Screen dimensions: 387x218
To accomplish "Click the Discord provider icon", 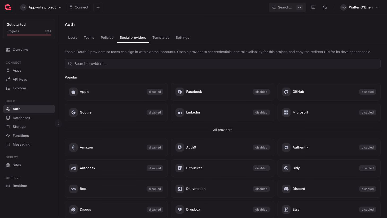I will (x=286, y=189).
